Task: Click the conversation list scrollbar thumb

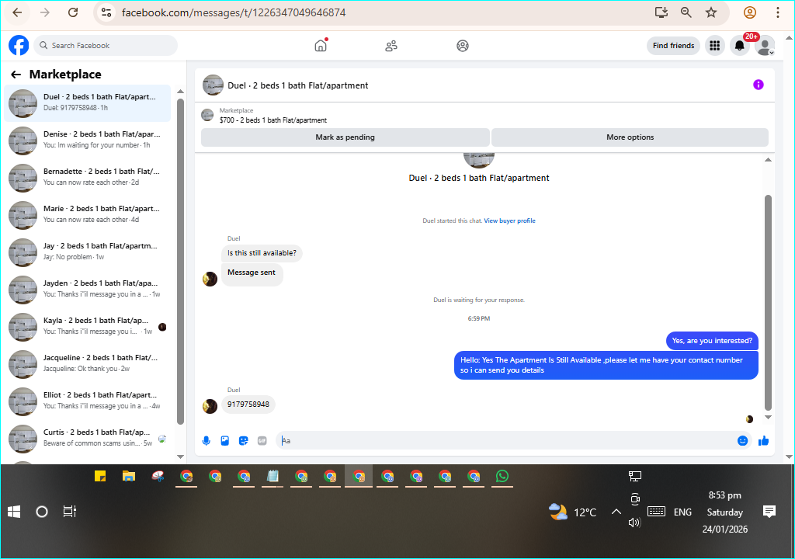Action: 180,261
